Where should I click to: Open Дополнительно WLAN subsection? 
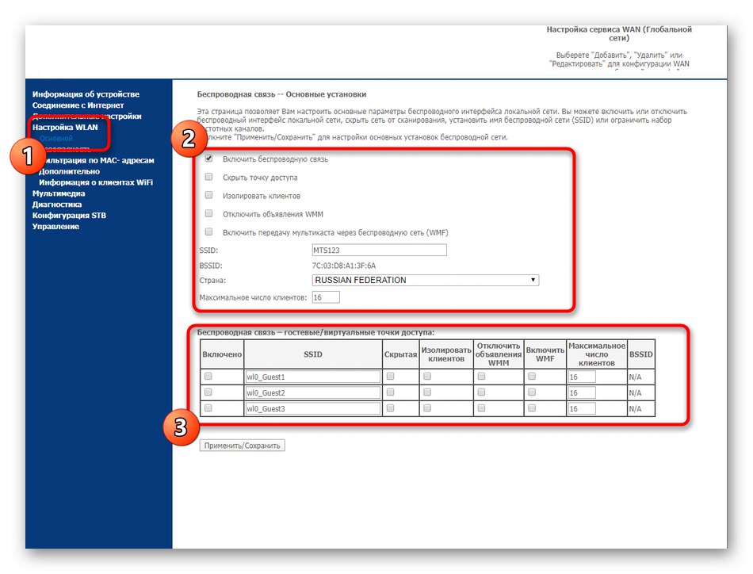[69, 171]
